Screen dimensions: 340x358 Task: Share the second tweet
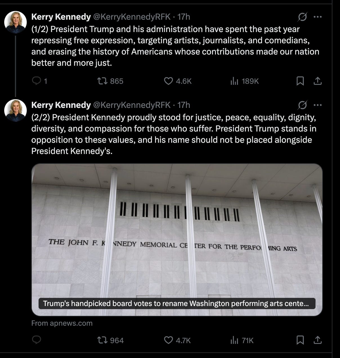318,340
